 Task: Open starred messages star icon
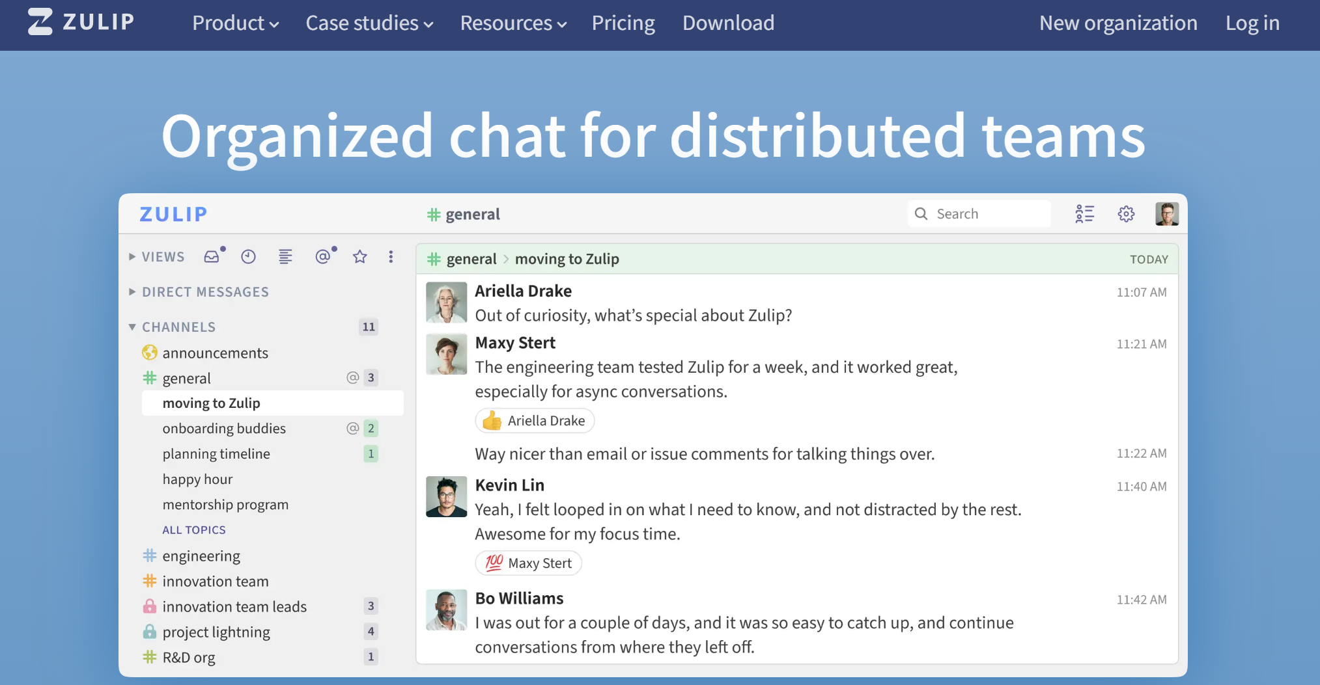(359, 256)
